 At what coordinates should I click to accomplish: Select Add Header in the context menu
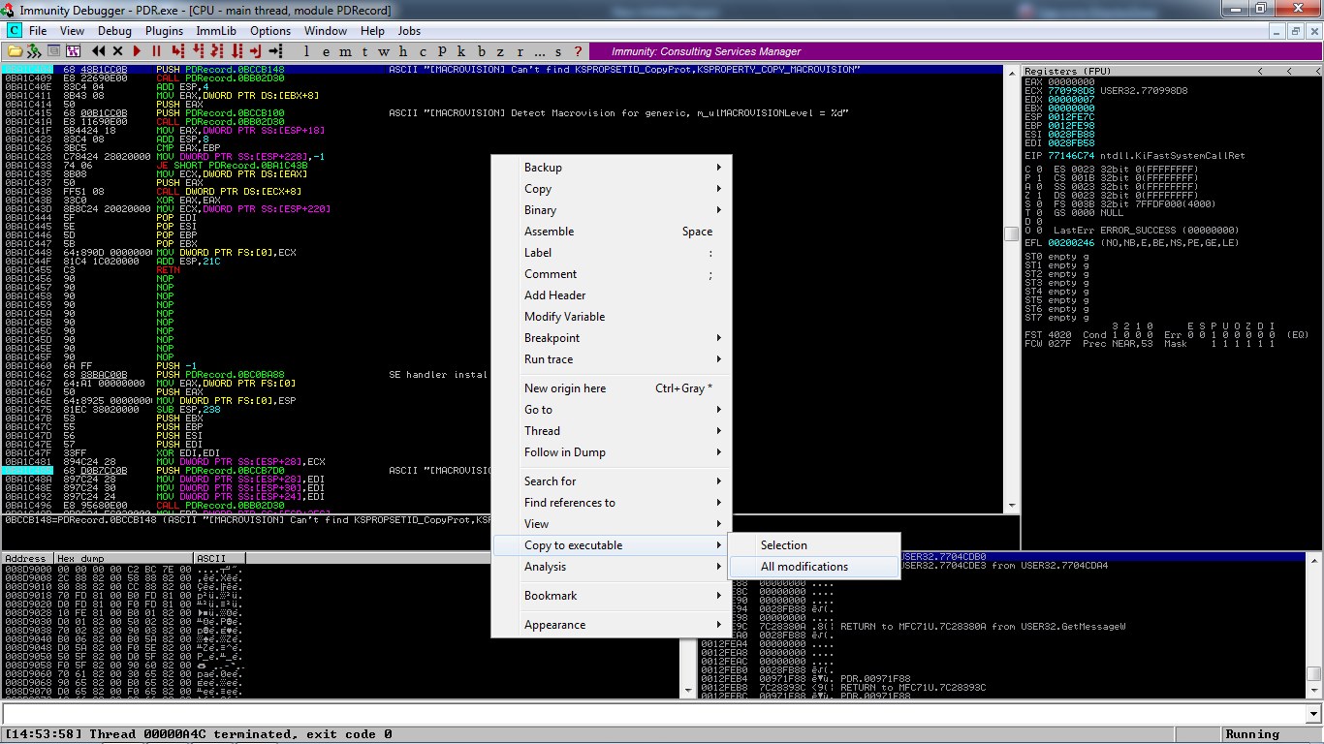click(612, 295)
